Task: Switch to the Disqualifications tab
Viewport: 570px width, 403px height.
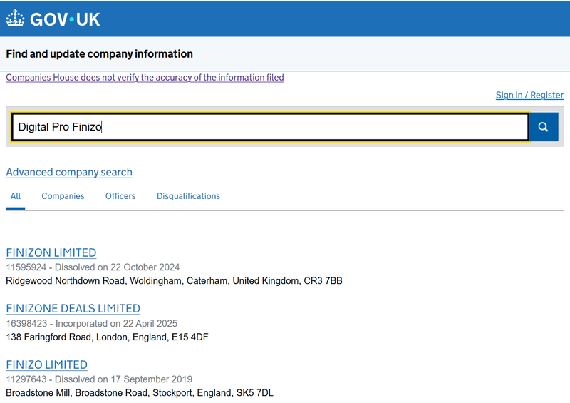Action: click(188, 196)
